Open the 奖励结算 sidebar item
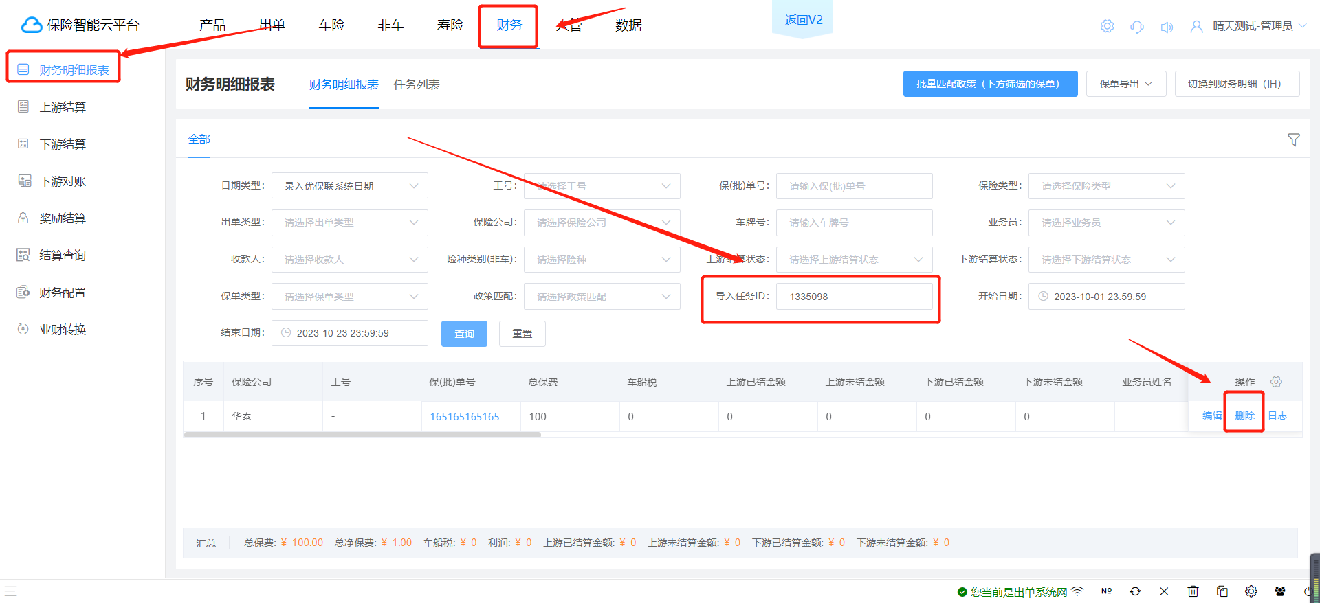 63,218
